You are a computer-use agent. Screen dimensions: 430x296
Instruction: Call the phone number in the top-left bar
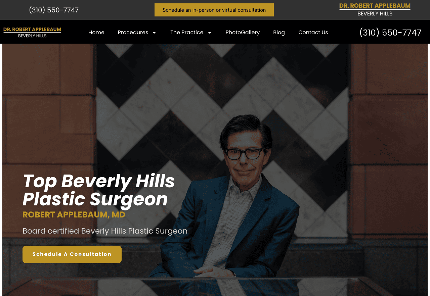tap(54, 10)
